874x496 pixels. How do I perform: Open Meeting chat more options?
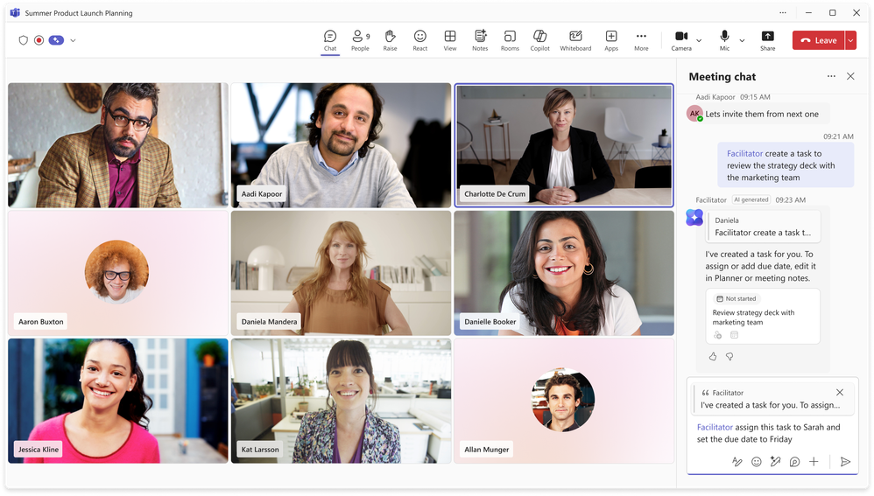[831, 76]
